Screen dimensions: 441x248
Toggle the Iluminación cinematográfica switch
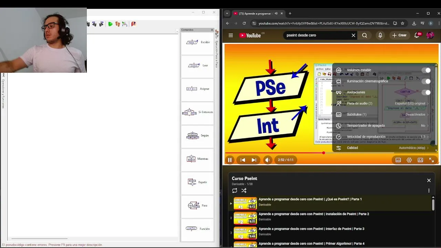[427, 81]
